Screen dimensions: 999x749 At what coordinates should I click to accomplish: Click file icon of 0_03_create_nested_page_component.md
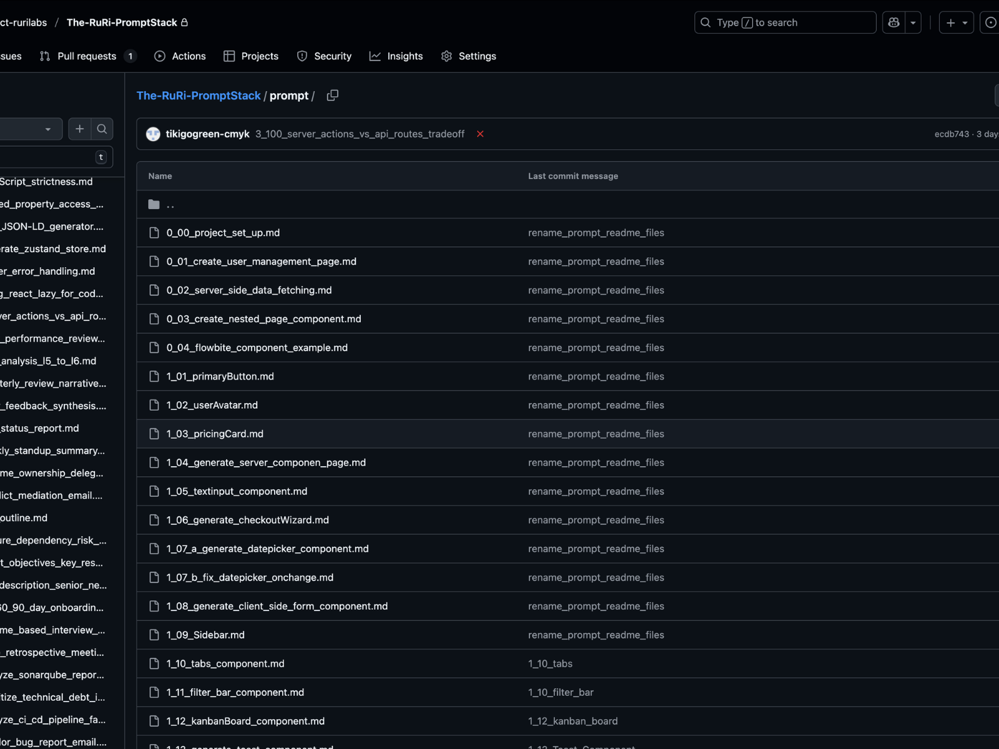tap(154, 319)
